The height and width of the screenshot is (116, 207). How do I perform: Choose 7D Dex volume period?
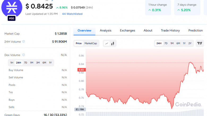(25, 63)
